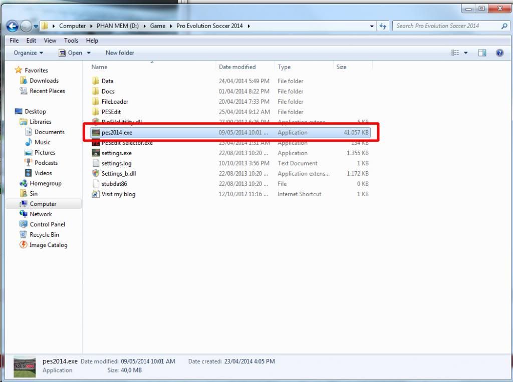The height and width of the screenshot is (382, 513).
Task: Select the Docs folder icon
Action: (x=96, y=91)
